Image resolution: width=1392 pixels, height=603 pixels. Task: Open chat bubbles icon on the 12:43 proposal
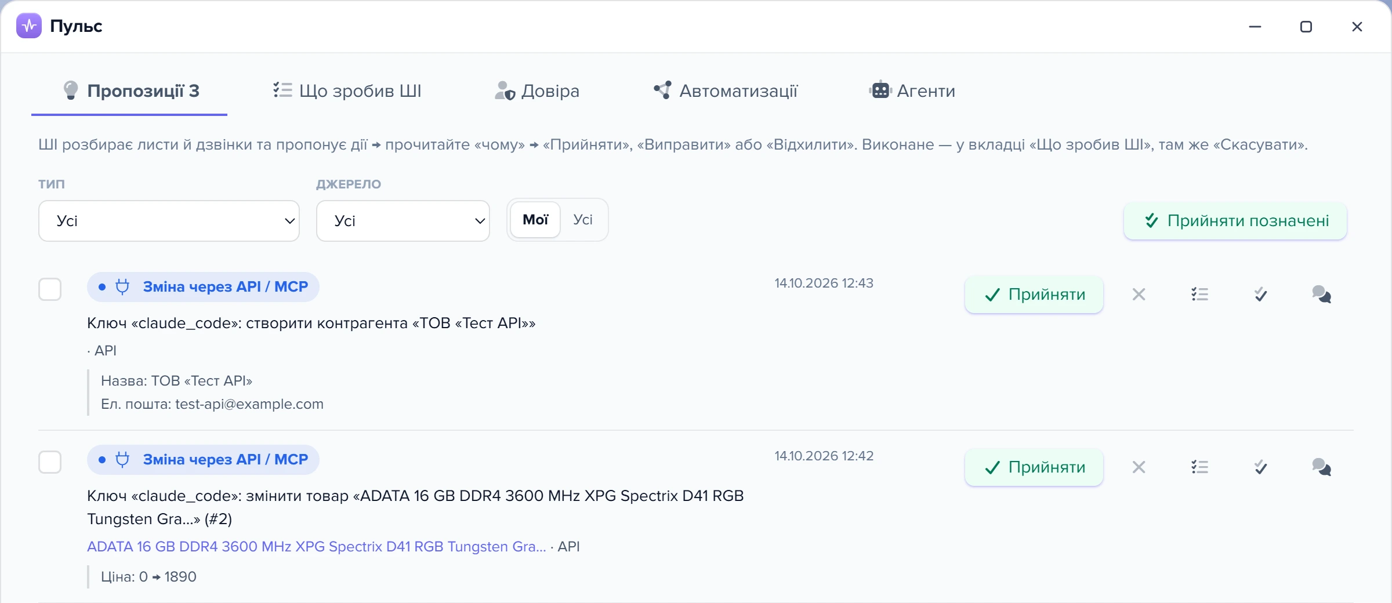coord(1321,295)
